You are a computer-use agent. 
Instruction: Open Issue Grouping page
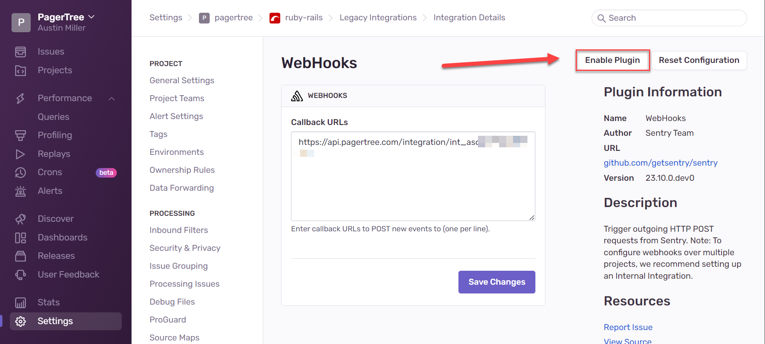point(179,266)
